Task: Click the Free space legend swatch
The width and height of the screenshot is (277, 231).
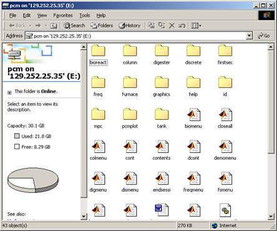Action: tap(17, 147)
